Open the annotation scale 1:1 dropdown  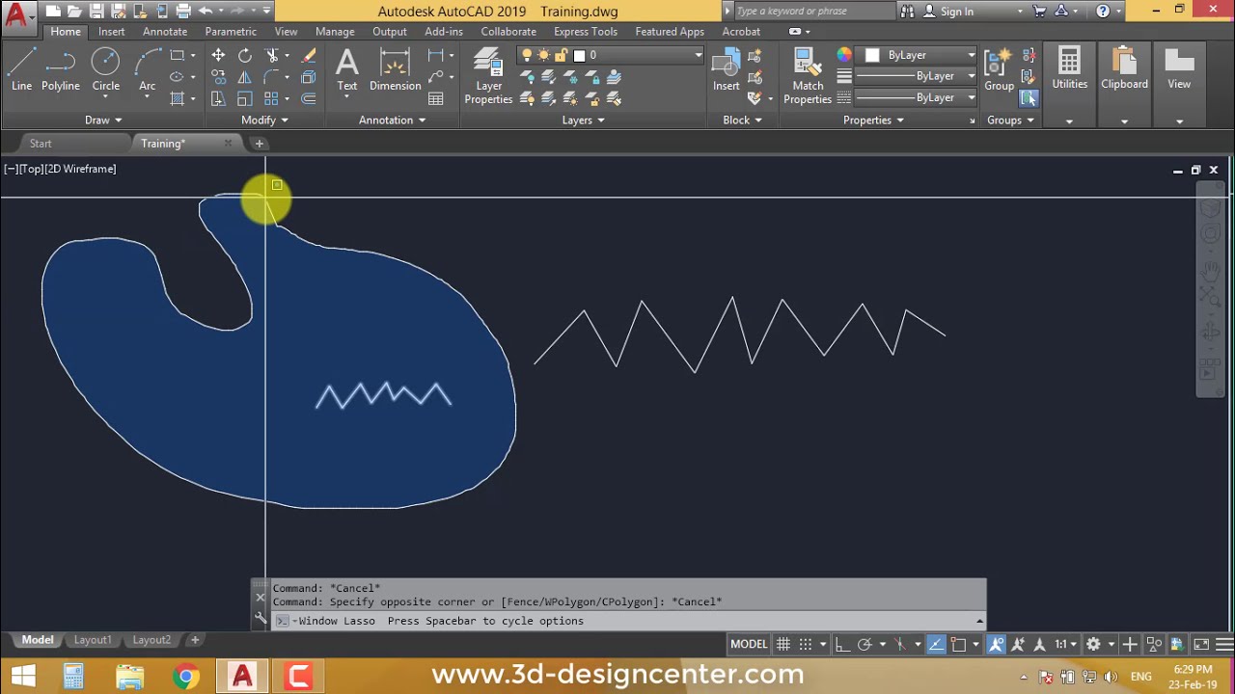click(x=1065, y=644)
